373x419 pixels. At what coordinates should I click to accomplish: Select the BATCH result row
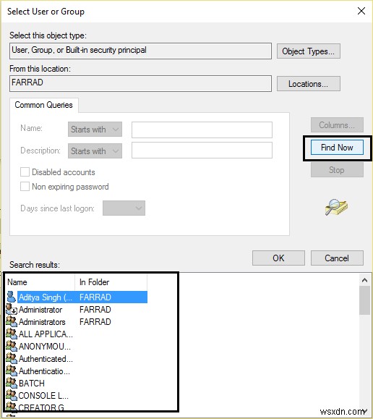[x=77, y=384]
